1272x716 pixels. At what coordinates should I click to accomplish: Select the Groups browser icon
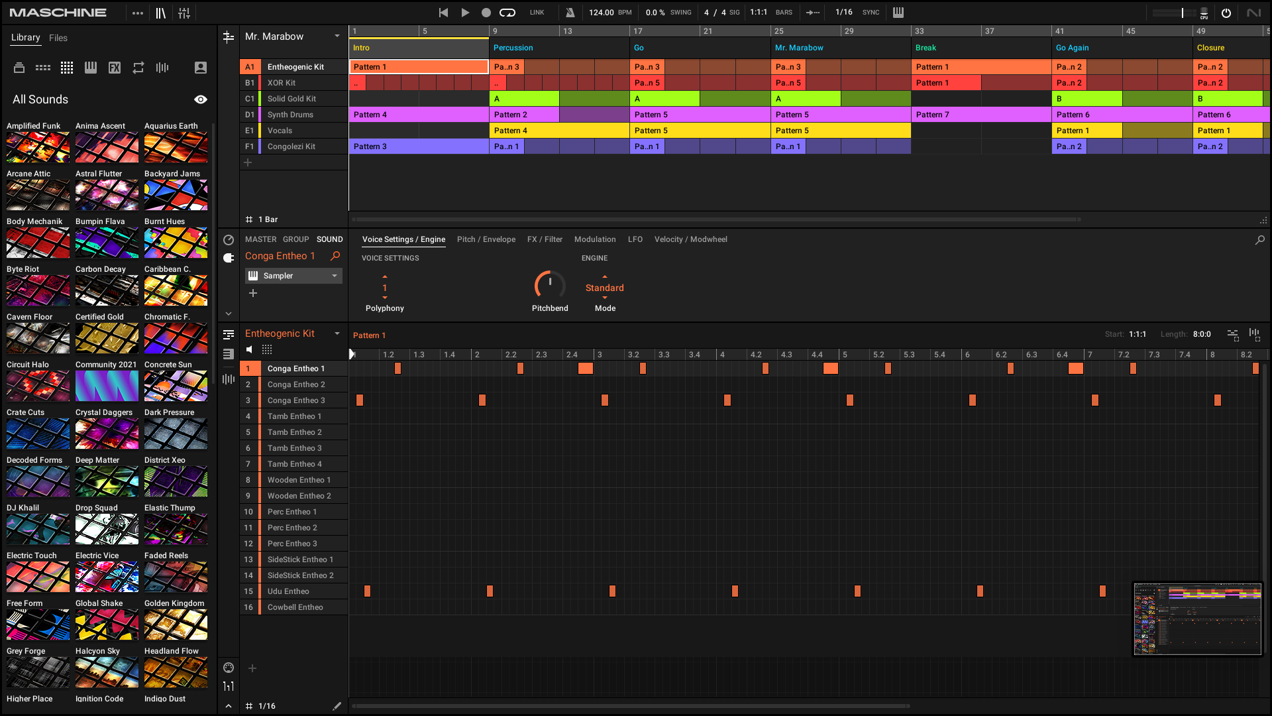pos(43,68)
